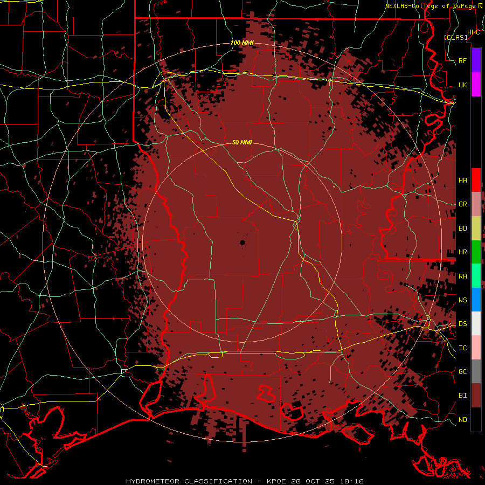Viewport: 485px width, 485px height.
Task: Click the 100 NMI range ring label
Action: point(242,43)
